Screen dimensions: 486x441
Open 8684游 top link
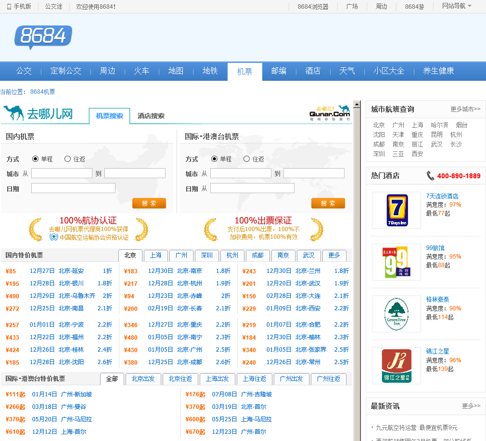414,7
